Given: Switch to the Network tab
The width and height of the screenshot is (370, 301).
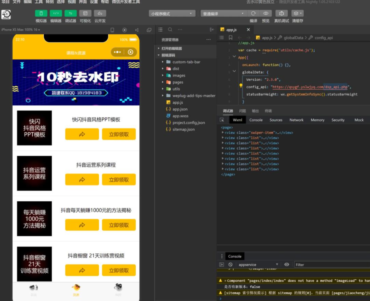Looking at the screenshot, I should coord(296,120).
